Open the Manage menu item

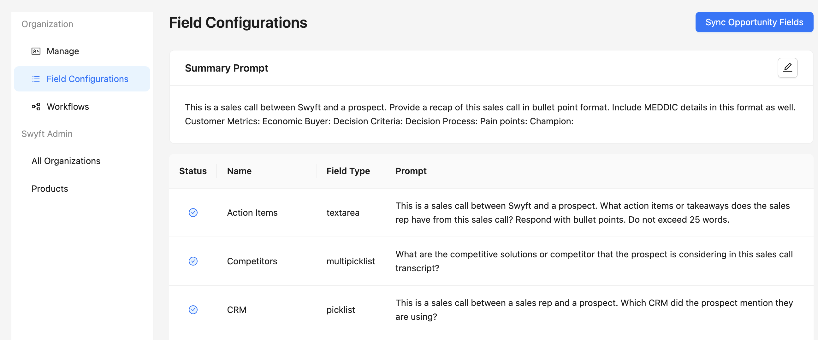tap(62, 51)
